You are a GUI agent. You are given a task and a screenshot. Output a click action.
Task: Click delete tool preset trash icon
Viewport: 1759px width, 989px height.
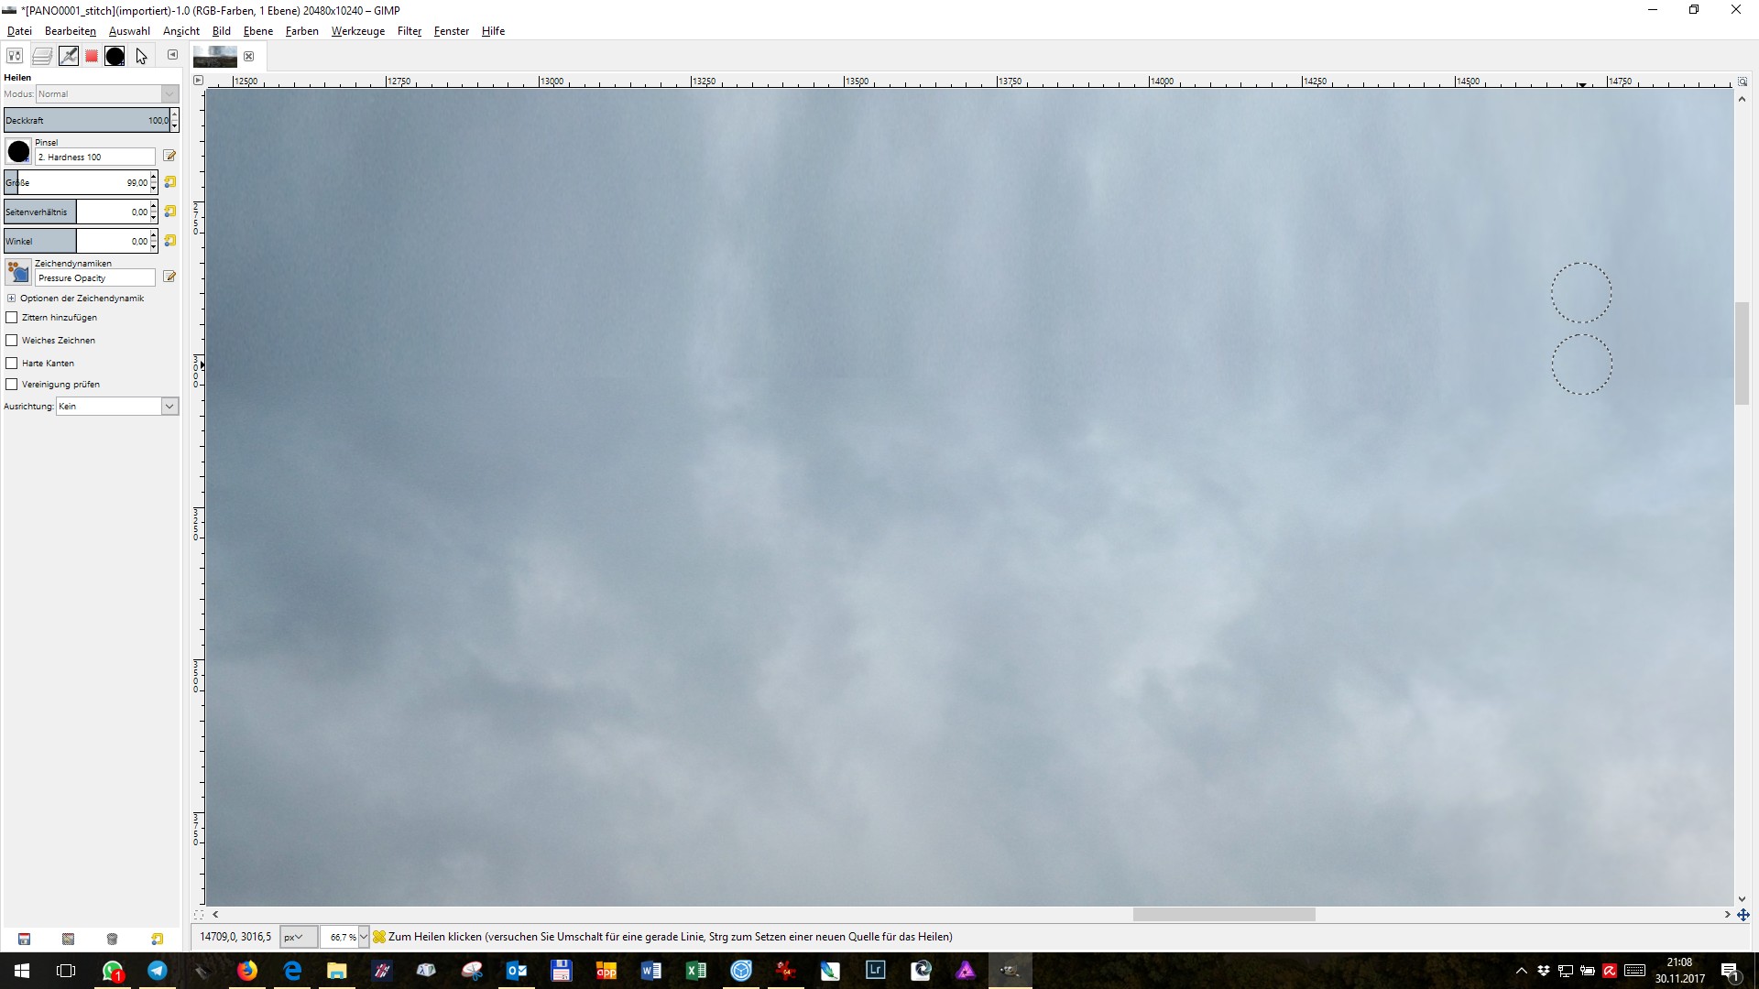112,939
